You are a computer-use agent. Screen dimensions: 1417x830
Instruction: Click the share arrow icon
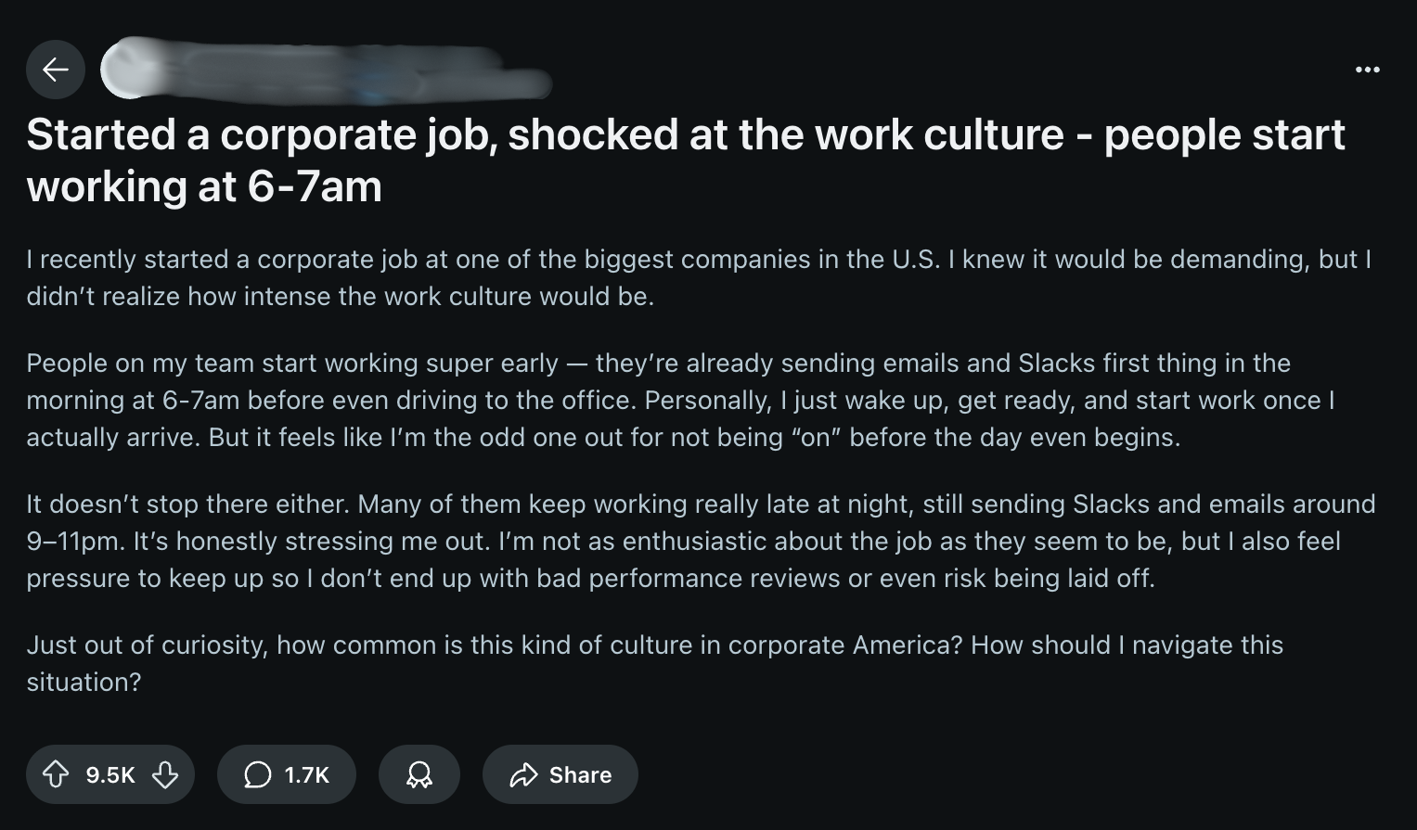coord(525,774)
